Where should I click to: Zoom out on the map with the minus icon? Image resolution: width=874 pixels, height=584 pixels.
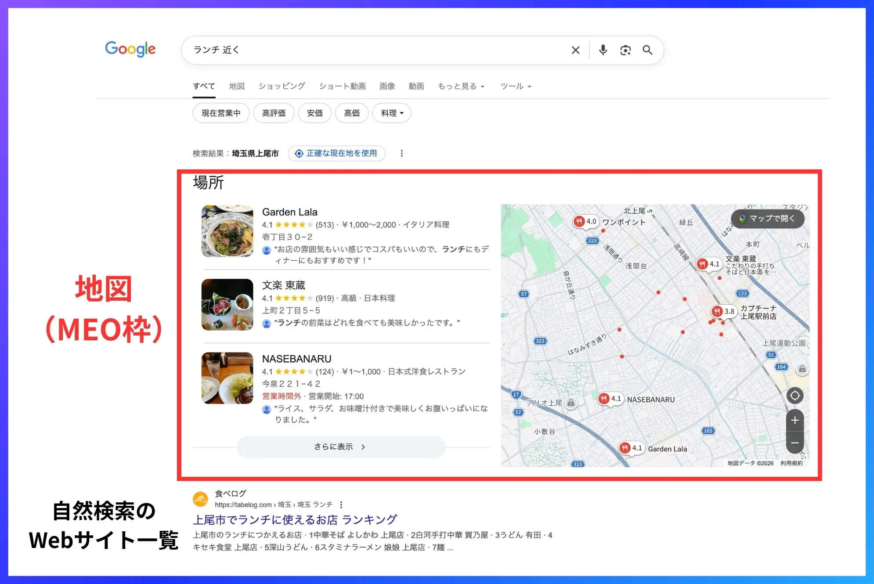[795, 443]
